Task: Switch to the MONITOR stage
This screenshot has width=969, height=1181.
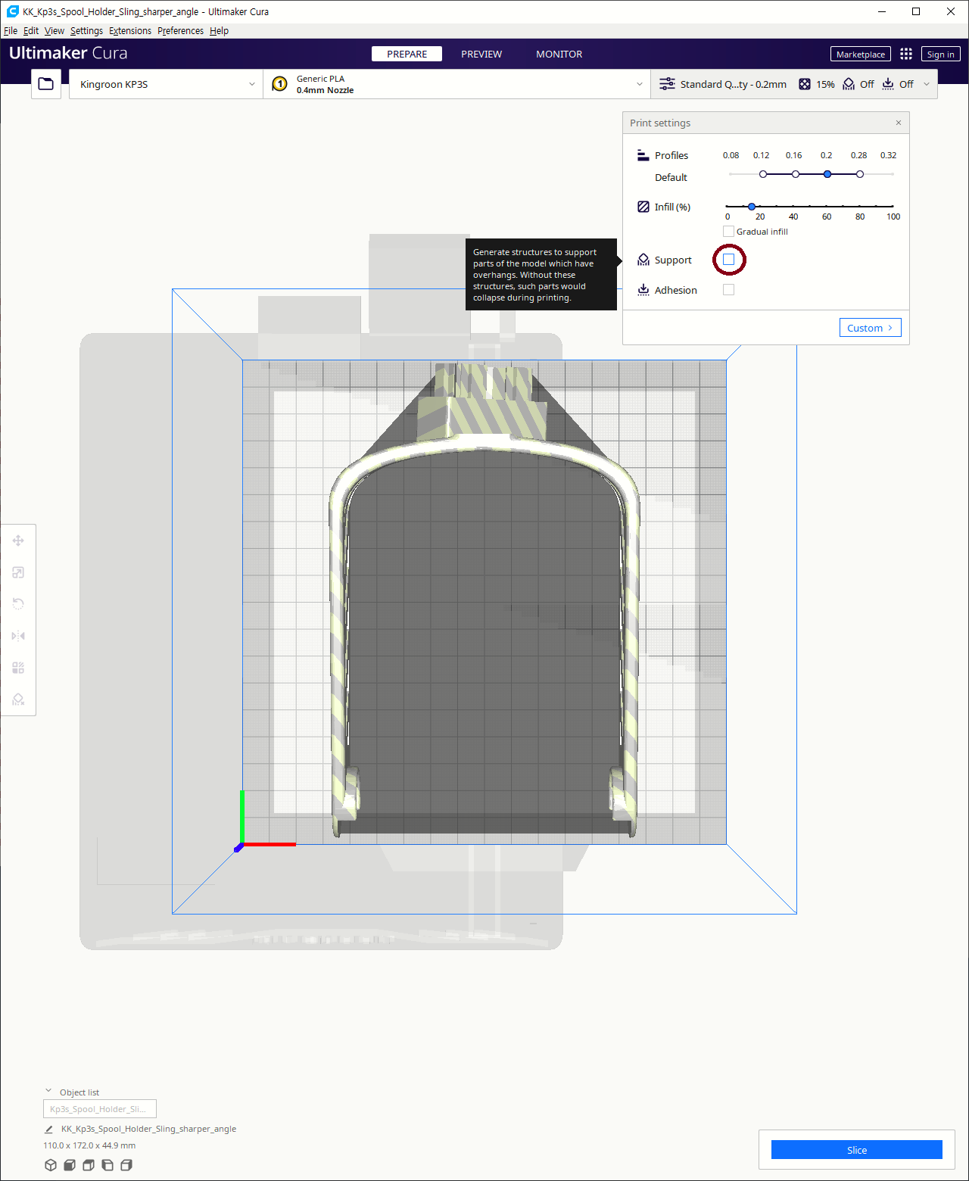Action: 559,54
